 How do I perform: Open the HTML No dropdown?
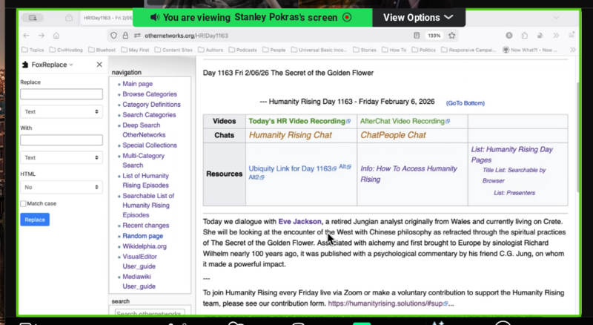[62, 187]
